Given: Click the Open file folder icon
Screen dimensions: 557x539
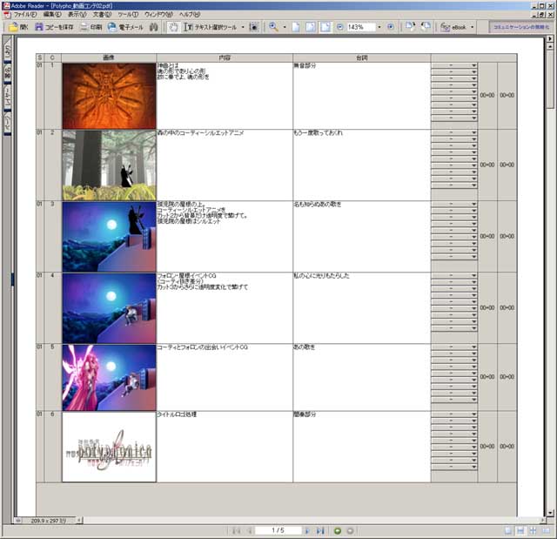Looking at the screenshot, I should point(13,27).
